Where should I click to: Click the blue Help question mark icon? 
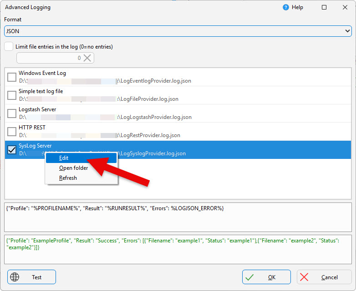(x=285, y=7)
